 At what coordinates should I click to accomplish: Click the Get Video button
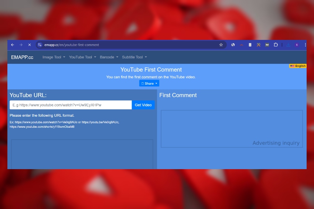pos(143,105)
